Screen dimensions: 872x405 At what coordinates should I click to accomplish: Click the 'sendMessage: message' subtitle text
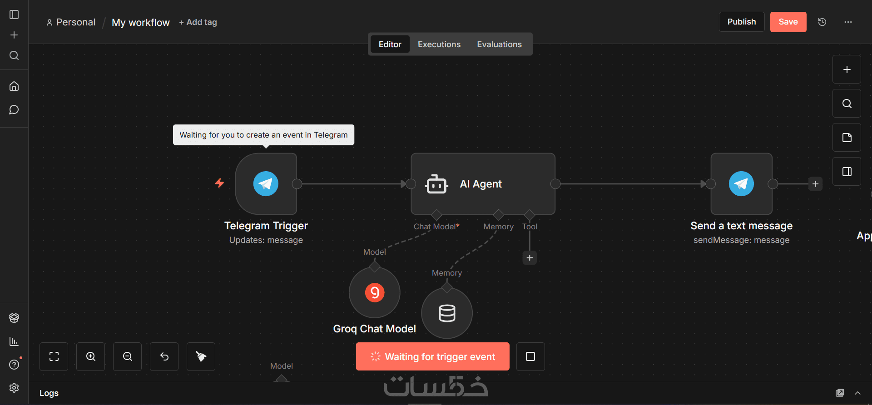[x=742, y=240]
